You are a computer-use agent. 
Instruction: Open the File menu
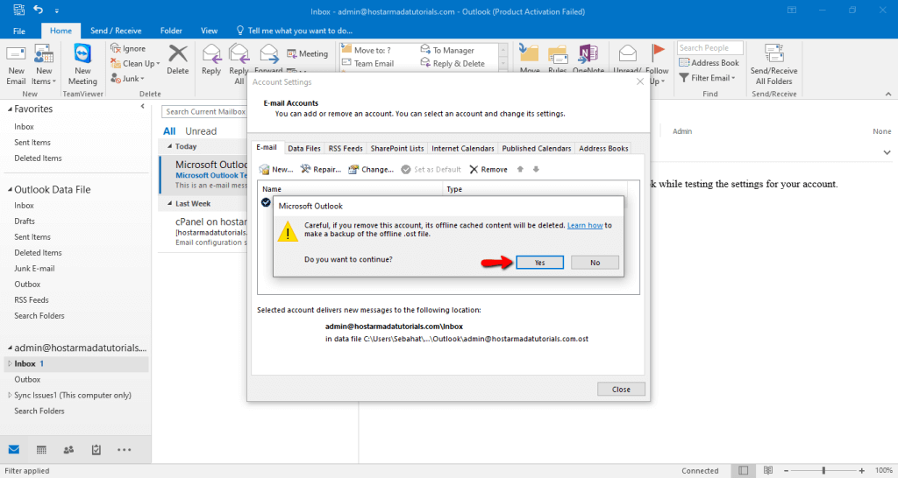coord(19,31)
